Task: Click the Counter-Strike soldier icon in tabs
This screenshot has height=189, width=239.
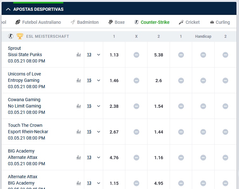Action: tap(136, 22)
